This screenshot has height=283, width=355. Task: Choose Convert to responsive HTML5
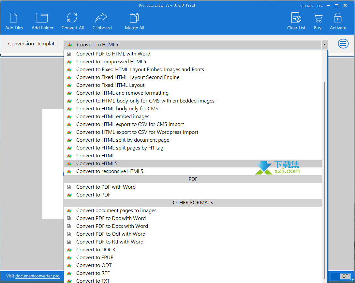193,171
